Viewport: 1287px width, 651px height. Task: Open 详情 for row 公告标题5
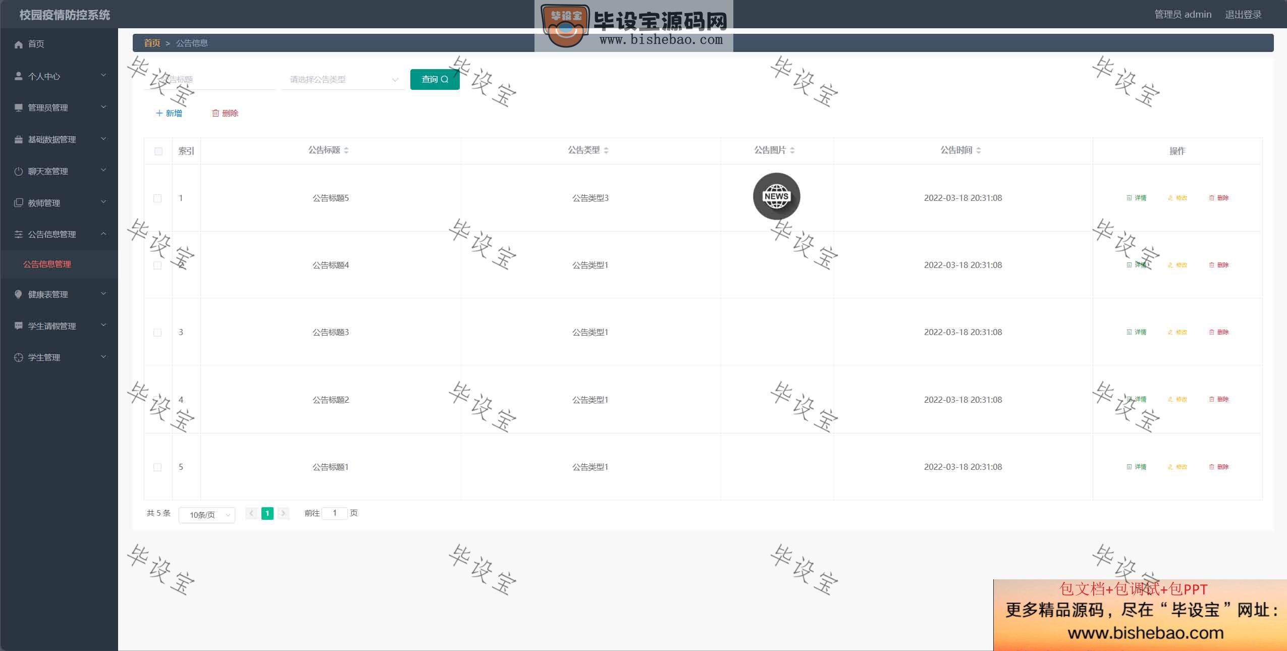1137,198
